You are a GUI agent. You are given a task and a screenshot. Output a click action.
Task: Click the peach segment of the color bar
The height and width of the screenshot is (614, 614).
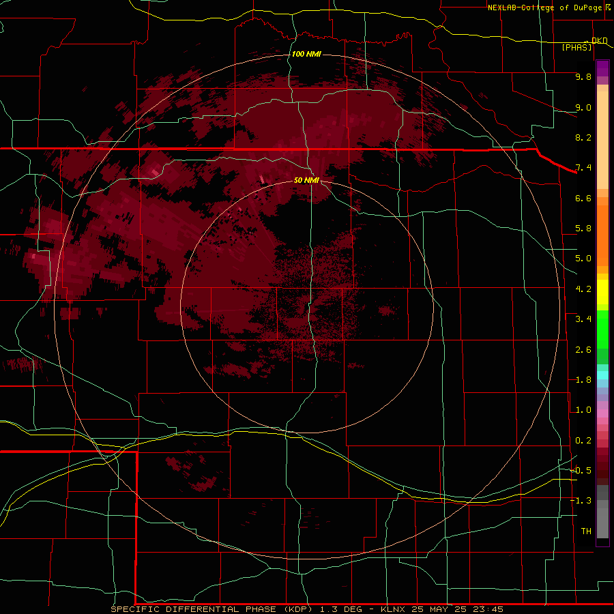click(602, 140)
